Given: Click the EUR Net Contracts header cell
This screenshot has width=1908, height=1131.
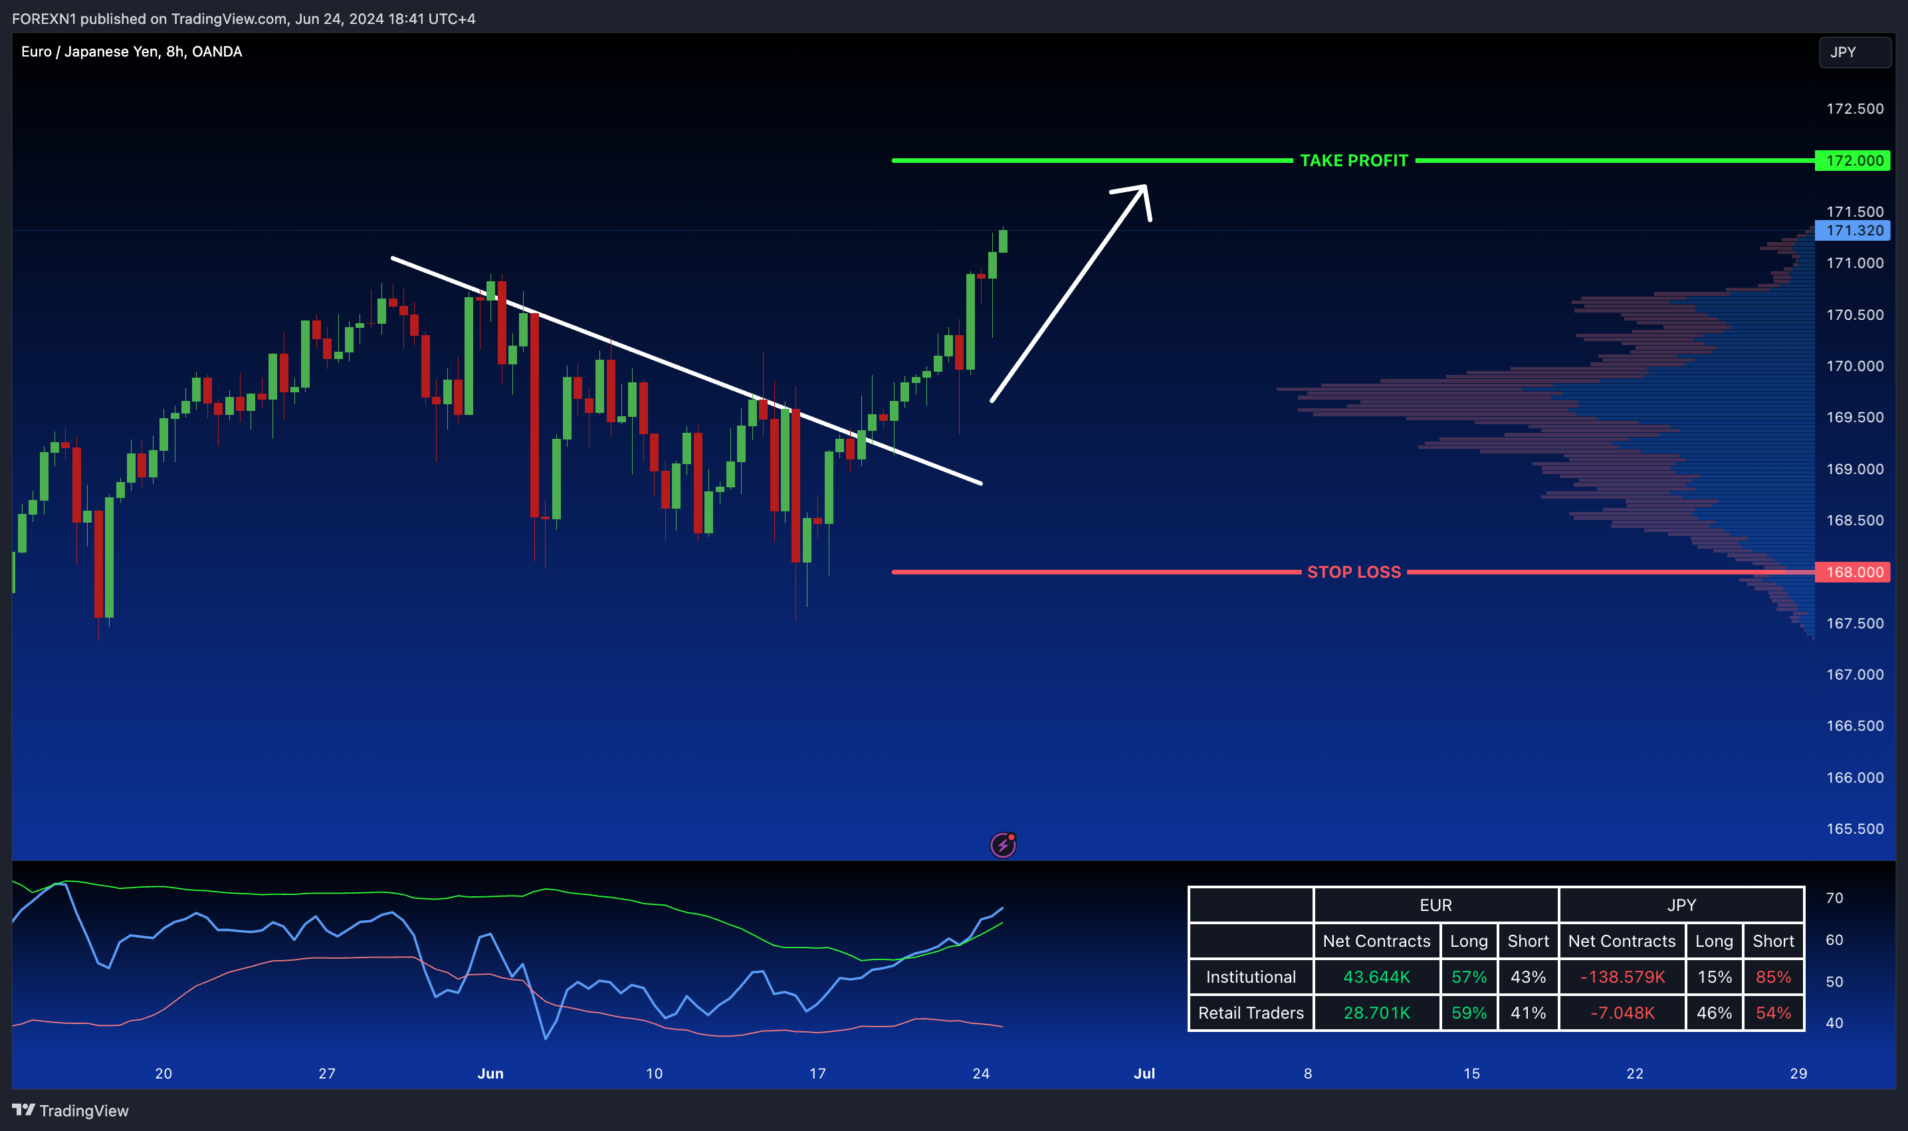Looking at the screenshot, I should coord(1376,940).
